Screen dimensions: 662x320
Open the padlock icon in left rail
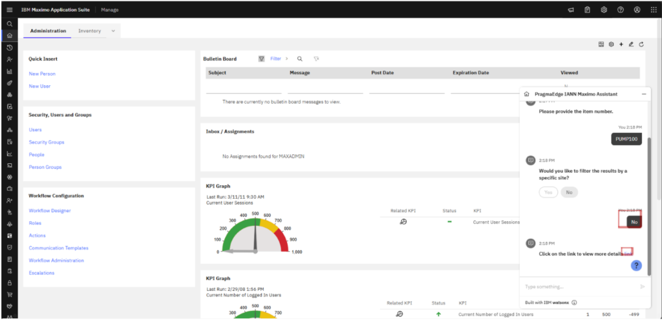coord(9,283)
